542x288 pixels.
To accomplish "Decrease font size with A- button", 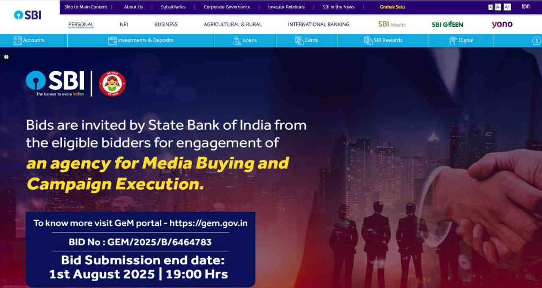I will (x=498, y=7).
